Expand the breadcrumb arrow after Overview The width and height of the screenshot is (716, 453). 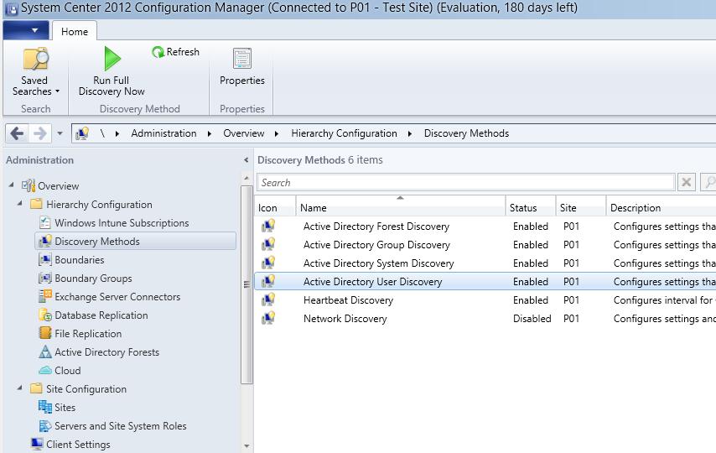coord(277,133)
